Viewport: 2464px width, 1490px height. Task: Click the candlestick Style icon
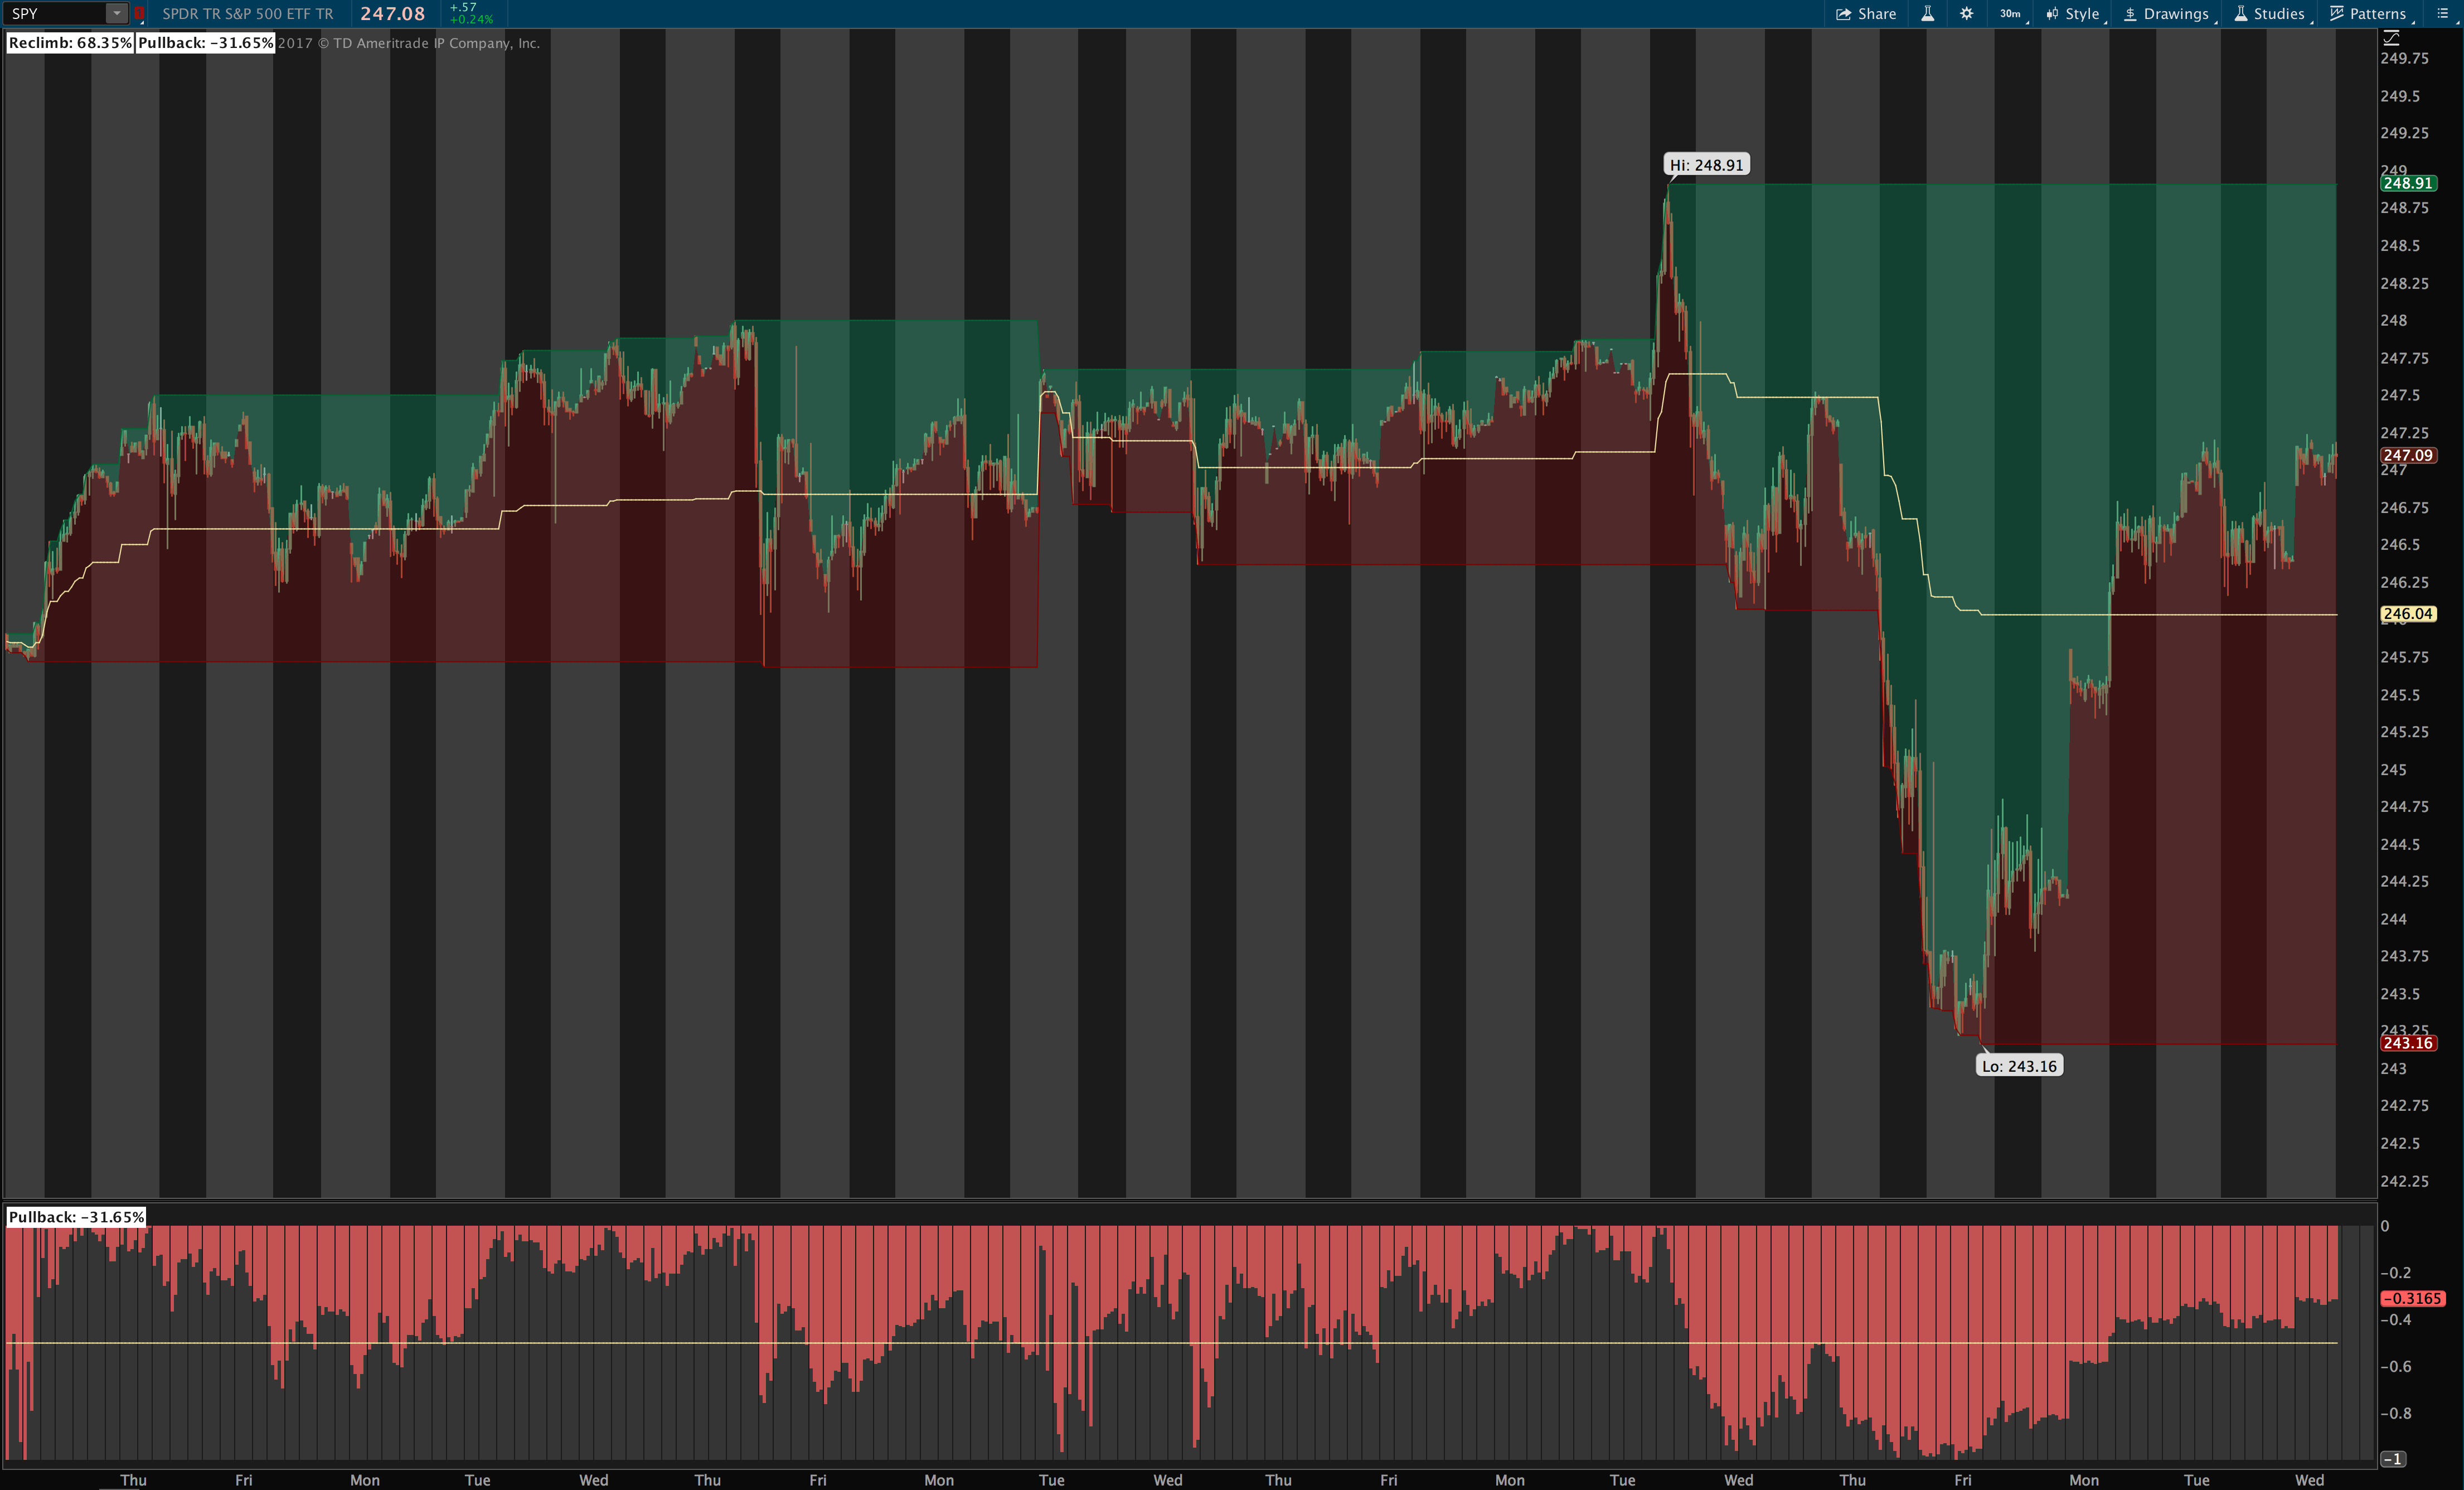click(x=2052, y=14)
